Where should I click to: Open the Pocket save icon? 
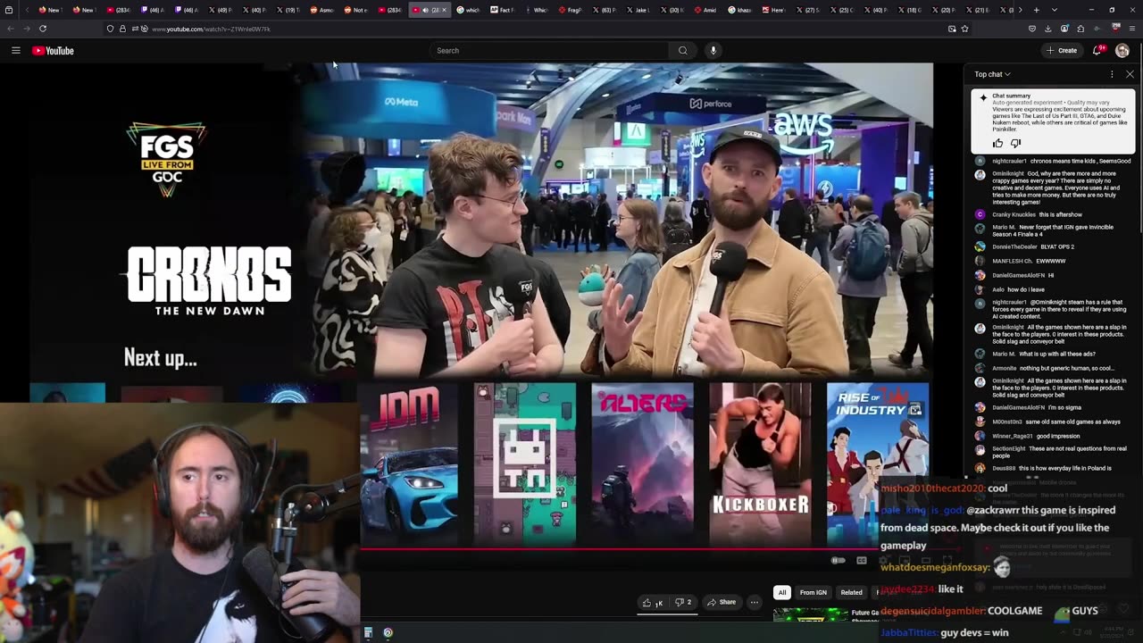pyautogui.click(x=1032, y=29)
